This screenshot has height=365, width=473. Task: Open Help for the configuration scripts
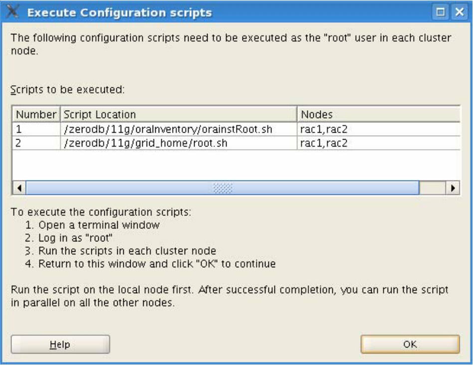coord(60,344)
